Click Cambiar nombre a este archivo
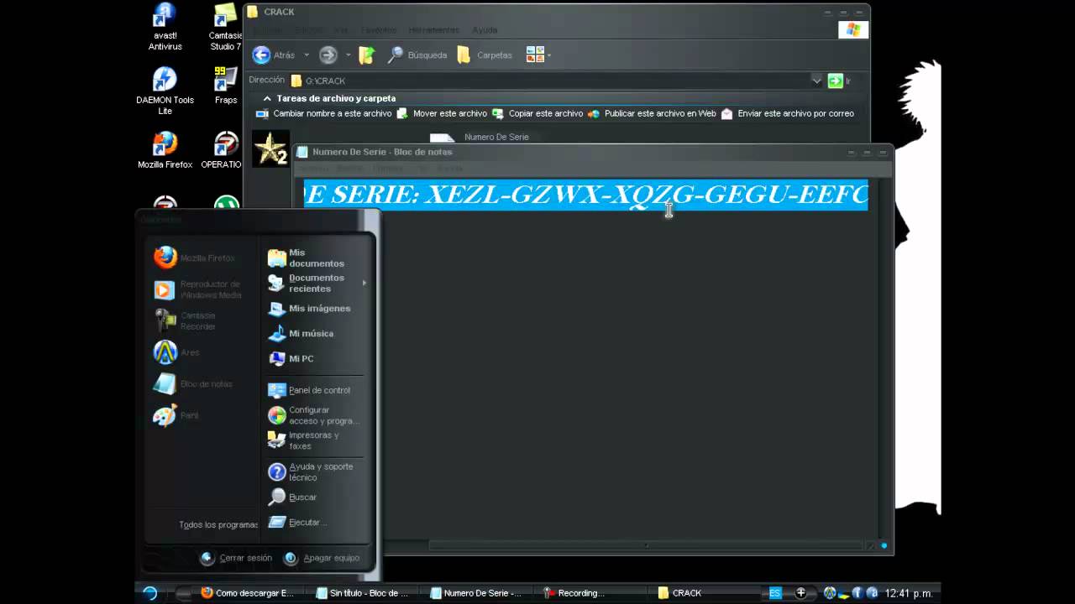The height and width of the screenshot is (604, 1075). [x=324, y=113]
